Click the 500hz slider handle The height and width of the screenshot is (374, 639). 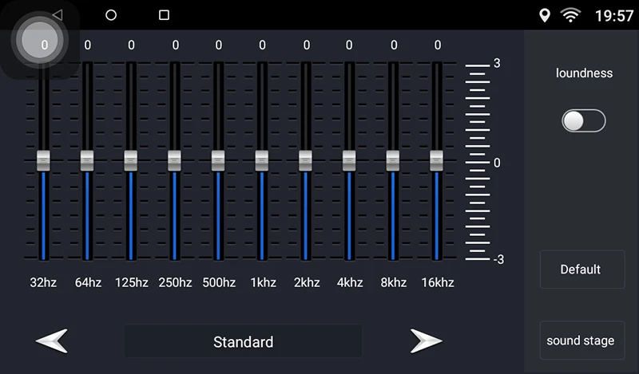pyautogui.click(x=218, y=161)
